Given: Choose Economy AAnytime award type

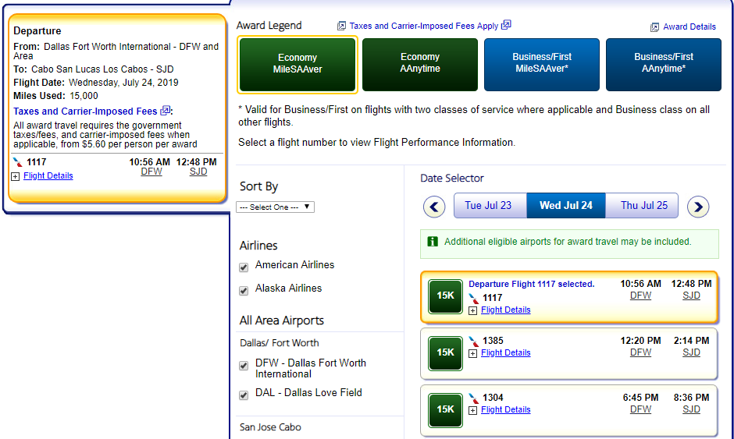Looking at the screenshot, I should pyautogui.click(x=420, y=65).
